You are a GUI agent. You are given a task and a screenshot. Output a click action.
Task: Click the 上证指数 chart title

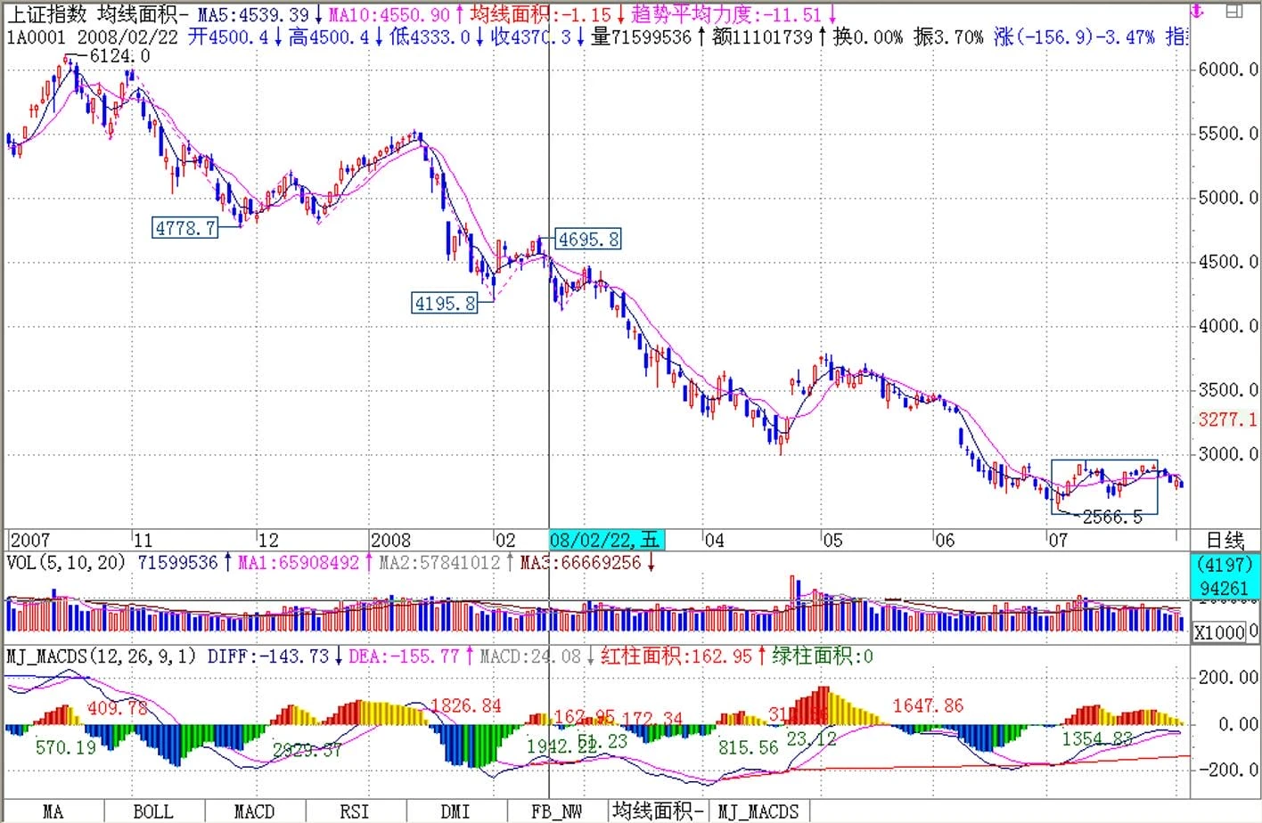47,15
